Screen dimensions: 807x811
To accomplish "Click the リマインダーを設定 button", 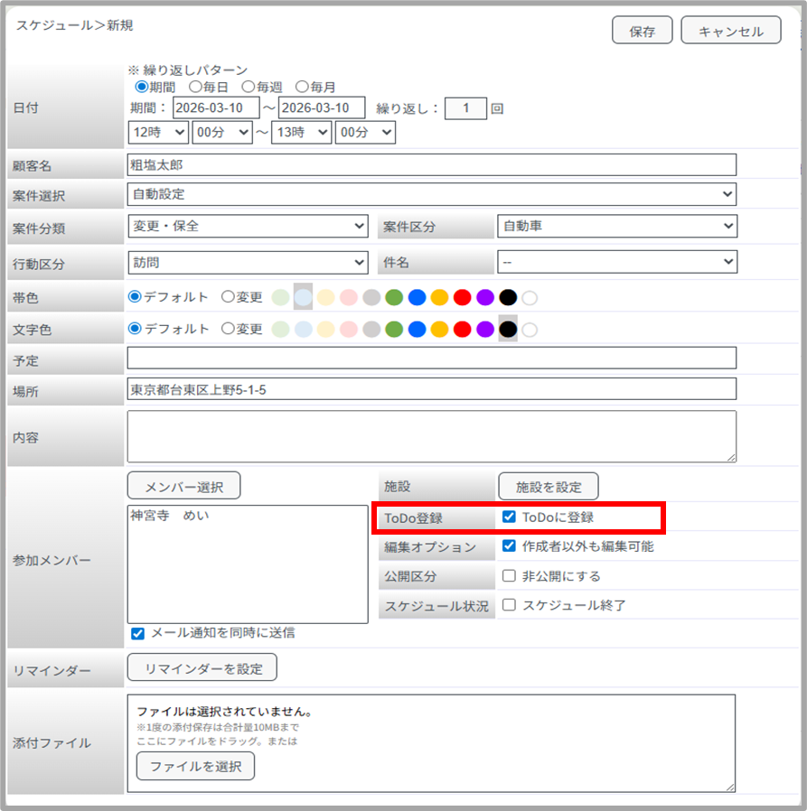I will [x=202, y=668].
